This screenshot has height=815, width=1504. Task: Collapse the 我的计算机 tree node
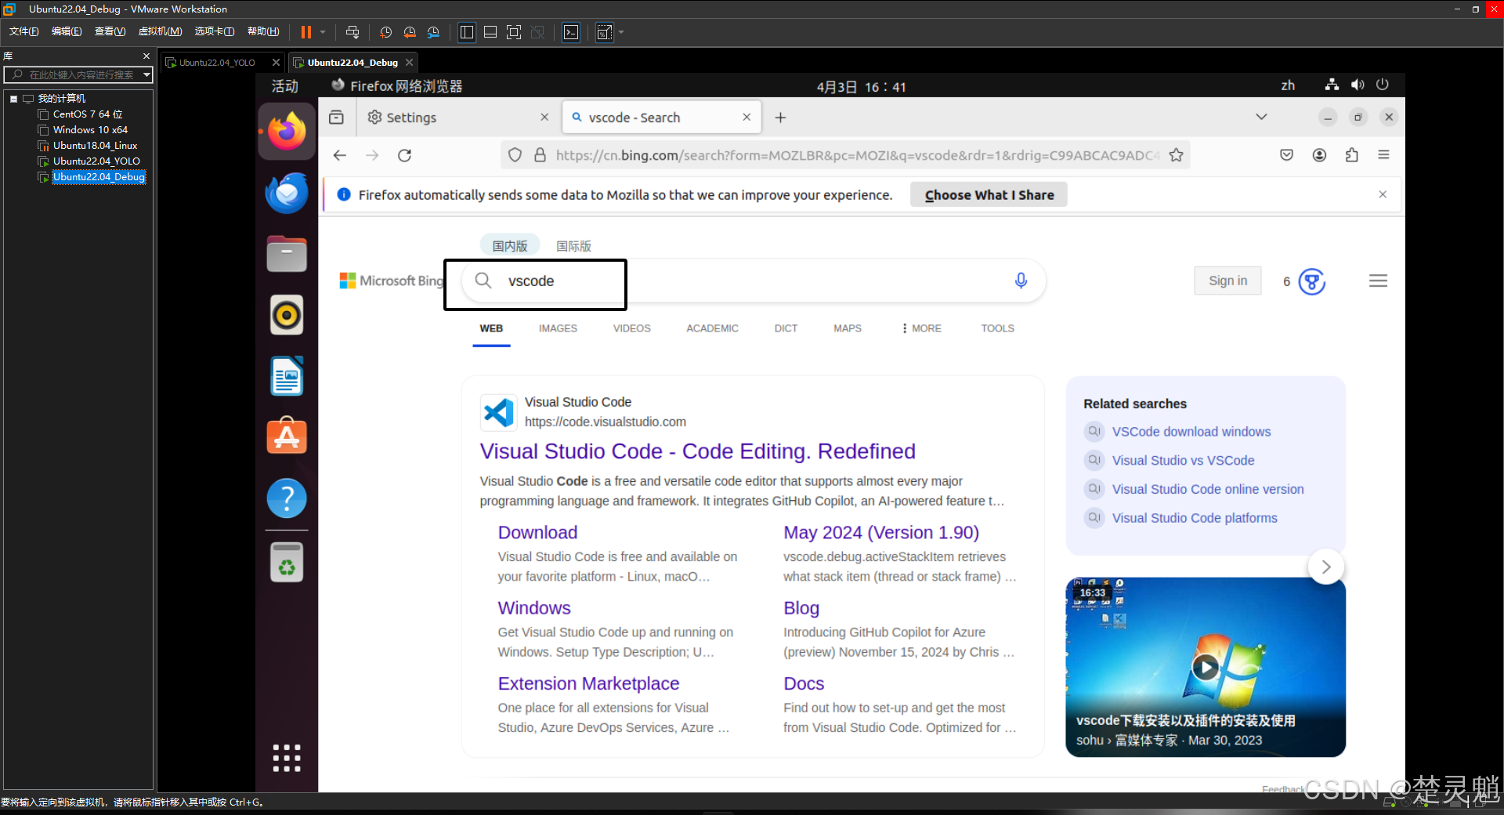pos(13,99)
